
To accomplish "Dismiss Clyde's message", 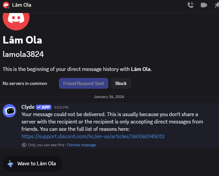I will (x=81, y=145).
